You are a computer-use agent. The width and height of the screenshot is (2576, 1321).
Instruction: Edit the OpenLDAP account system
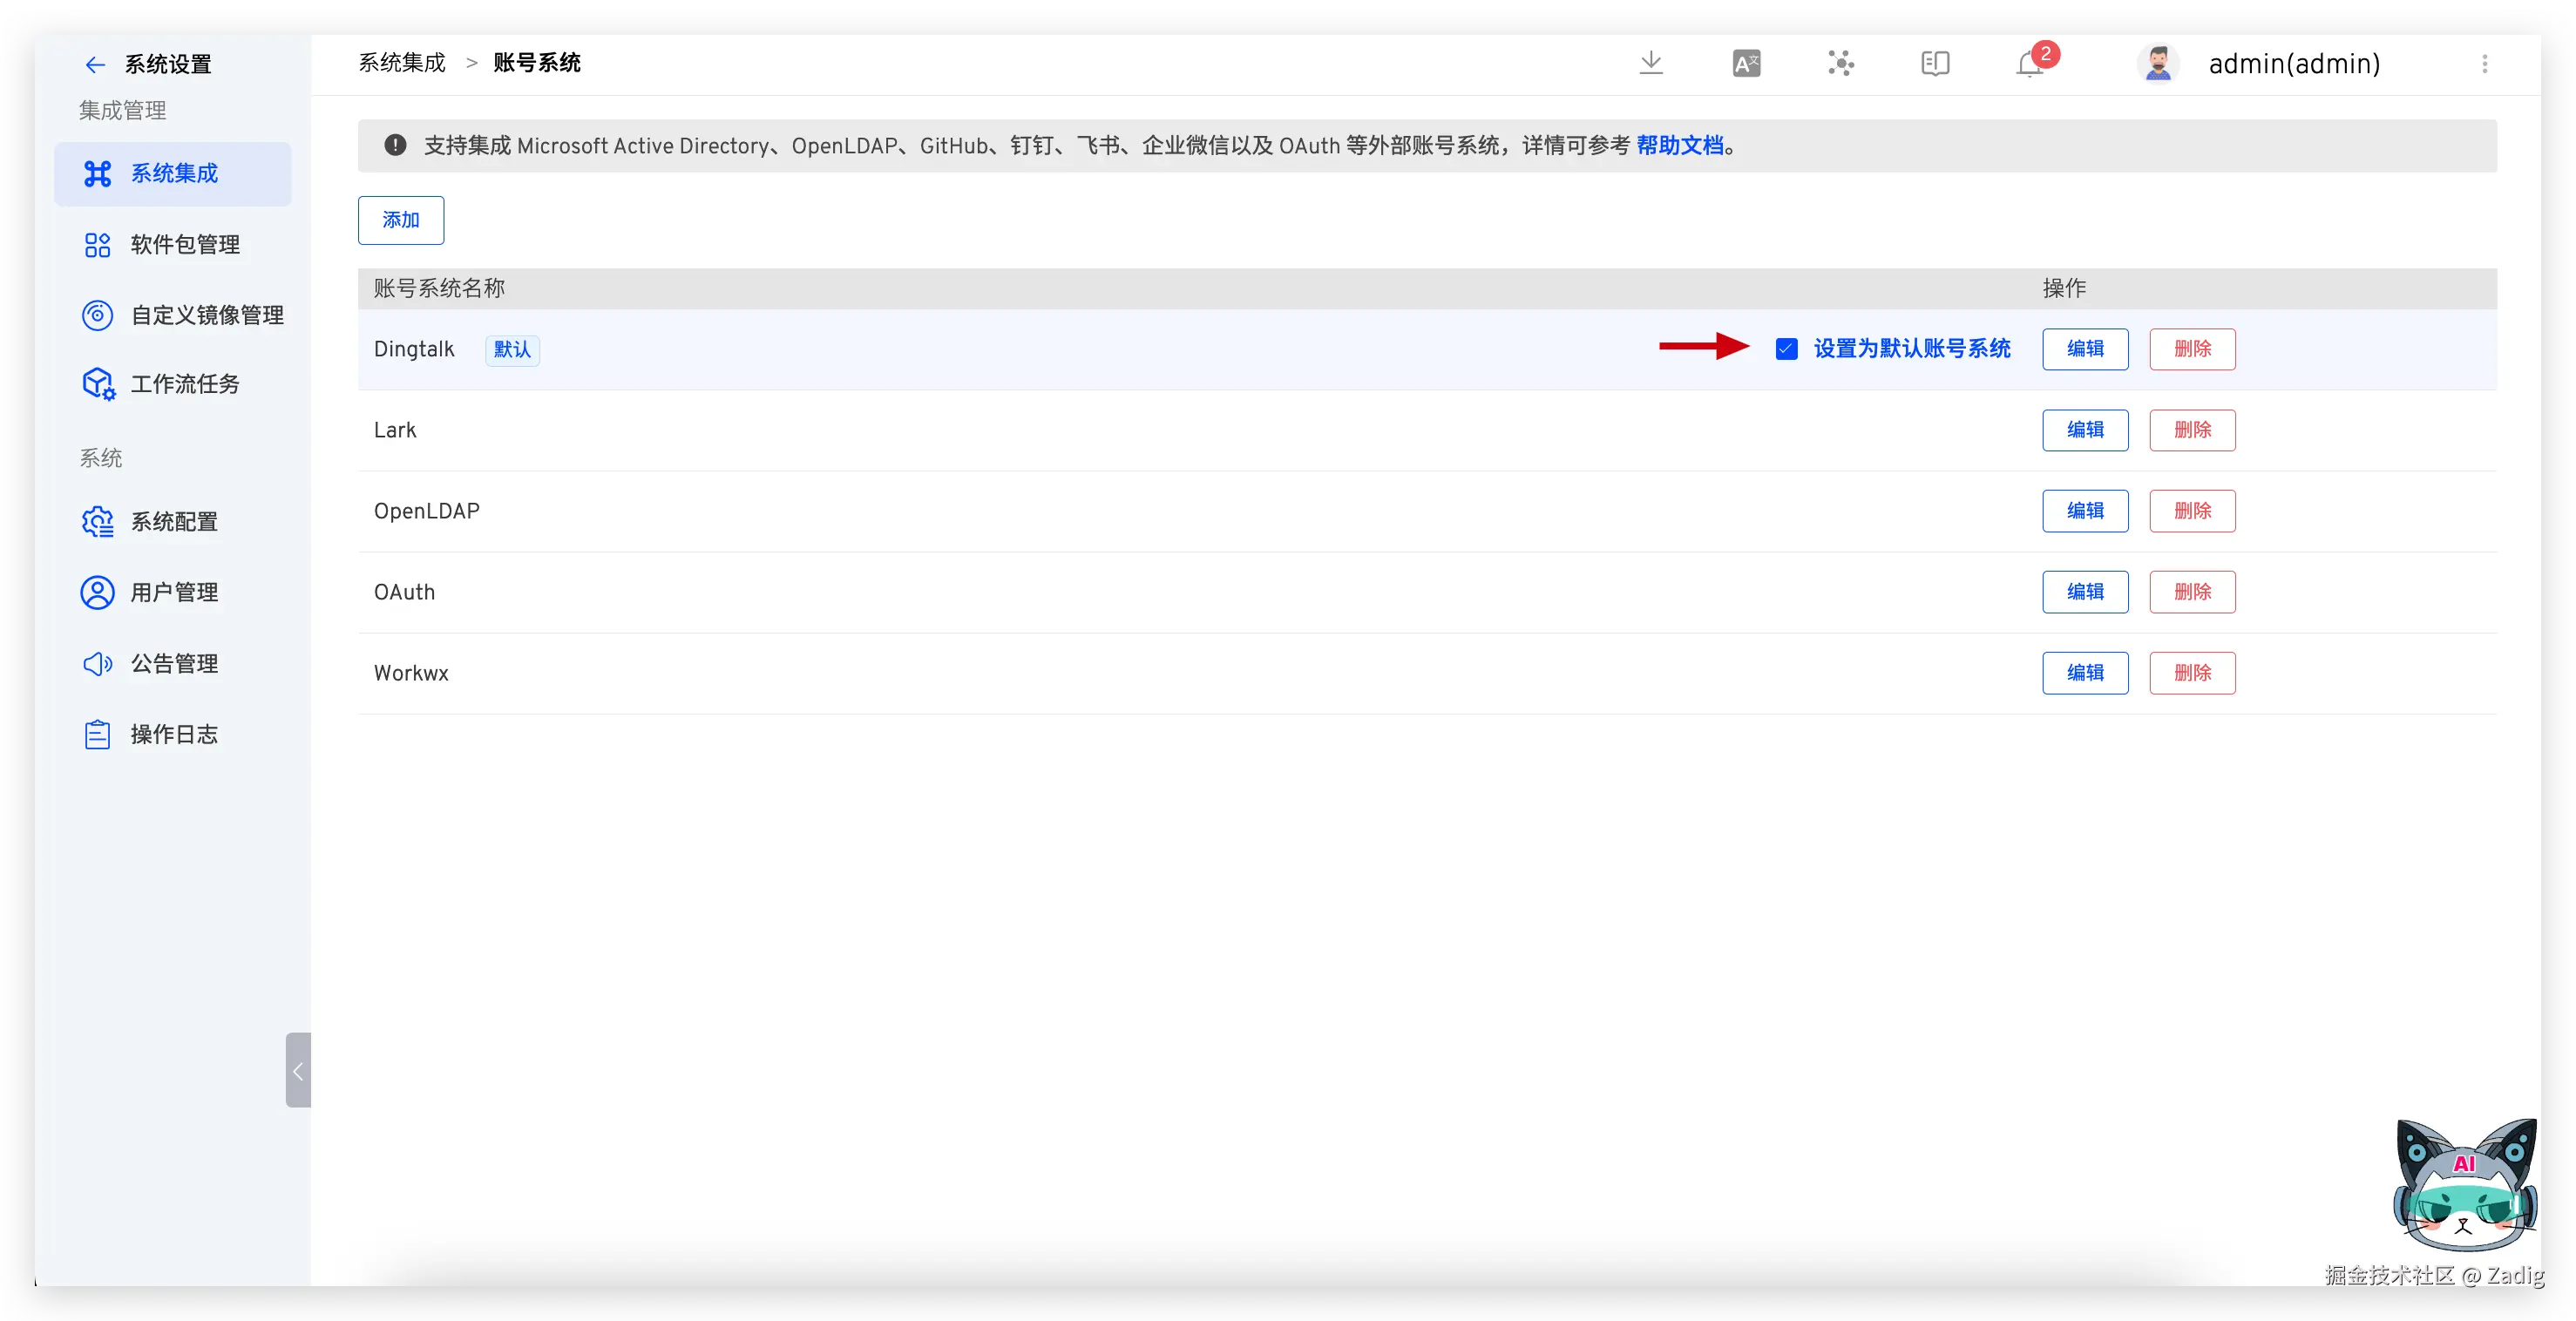pyautogui.click(x=2085, y=511)
